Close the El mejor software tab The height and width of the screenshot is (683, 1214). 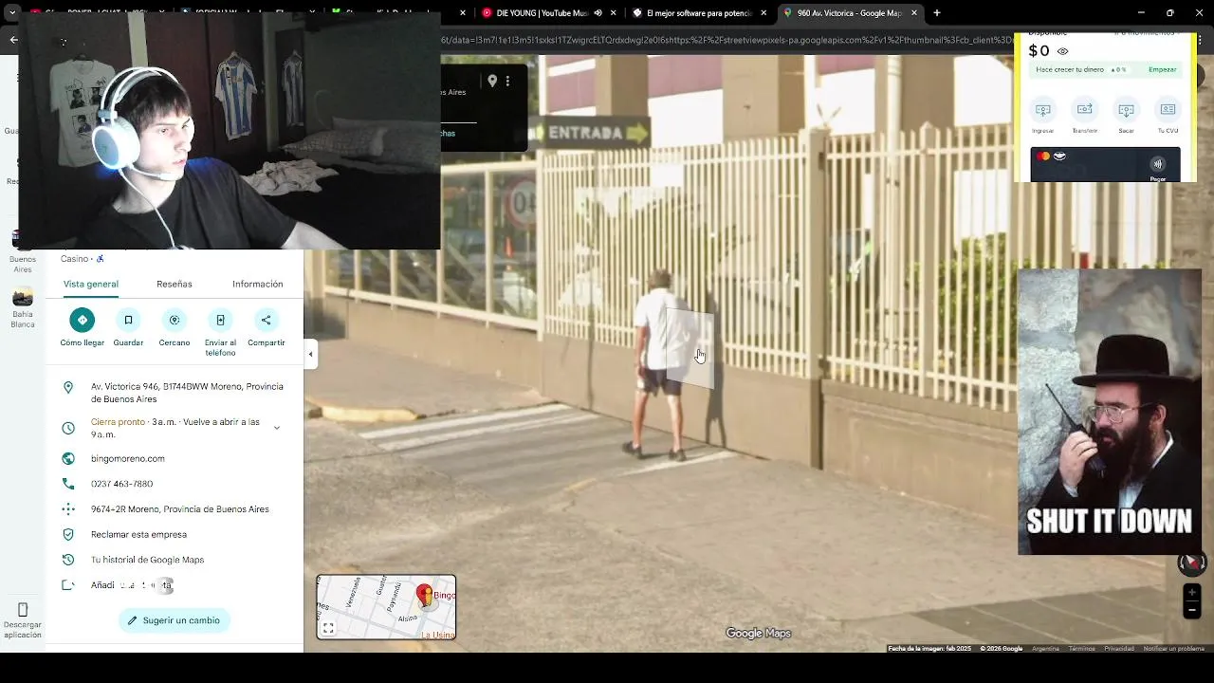coord(764,13)
